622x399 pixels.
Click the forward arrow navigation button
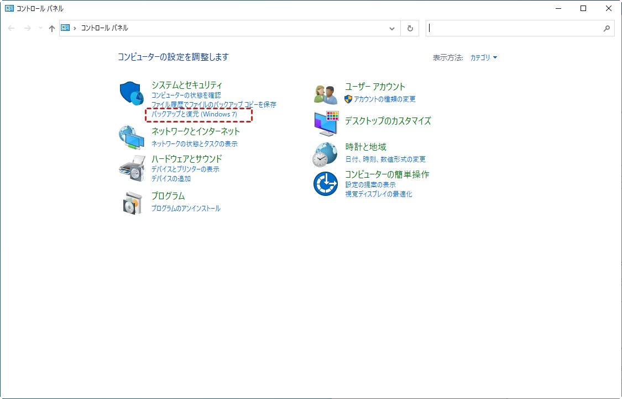pos(27,28)
